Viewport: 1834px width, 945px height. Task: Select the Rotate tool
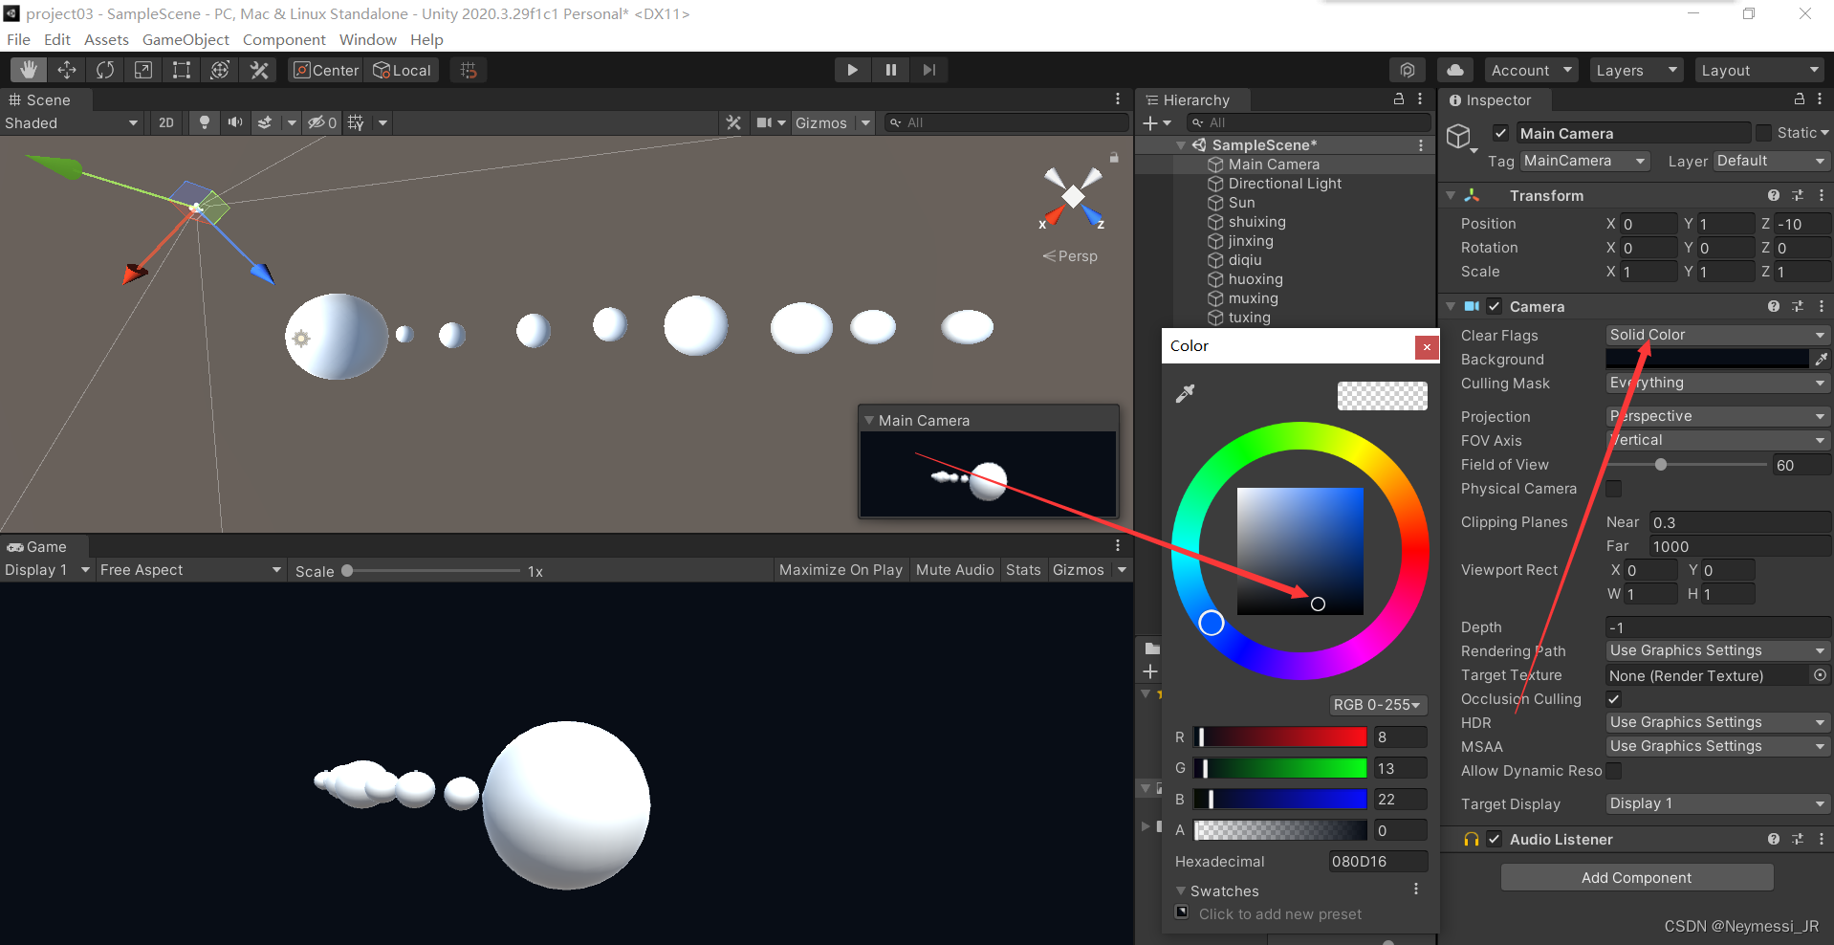pyautogui.click(x=105, y=70)
